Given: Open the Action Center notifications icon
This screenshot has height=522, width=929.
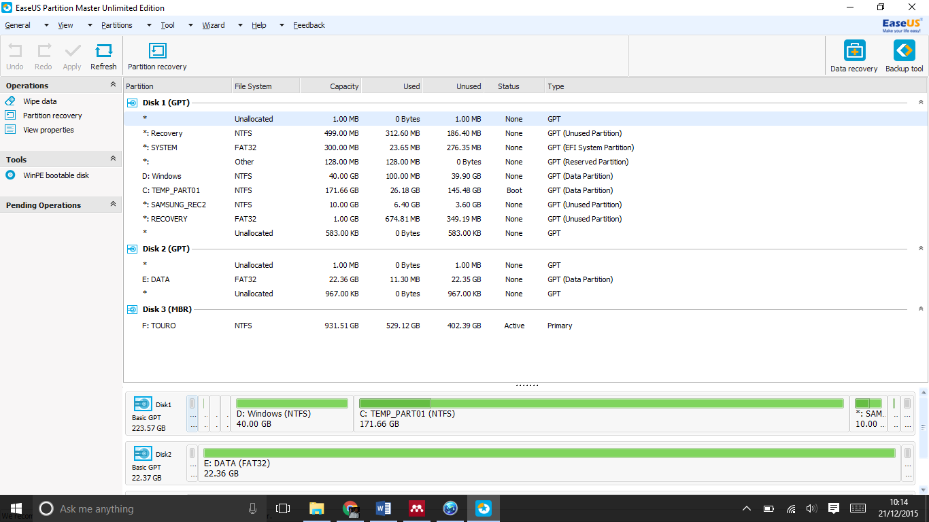Looking at the screenshot, I should tap(834, 508).
